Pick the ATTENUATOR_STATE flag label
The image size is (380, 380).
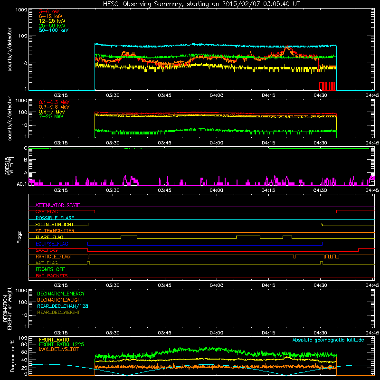(x=57, y=205)
